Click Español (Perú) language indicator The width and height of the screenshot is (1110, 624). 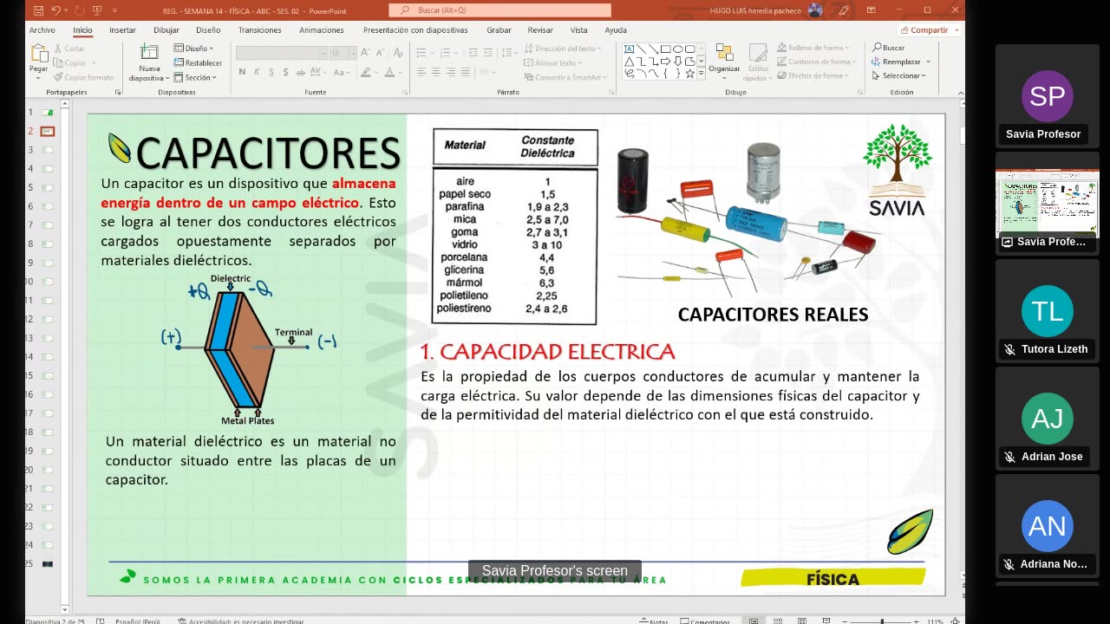click(137, 621)
